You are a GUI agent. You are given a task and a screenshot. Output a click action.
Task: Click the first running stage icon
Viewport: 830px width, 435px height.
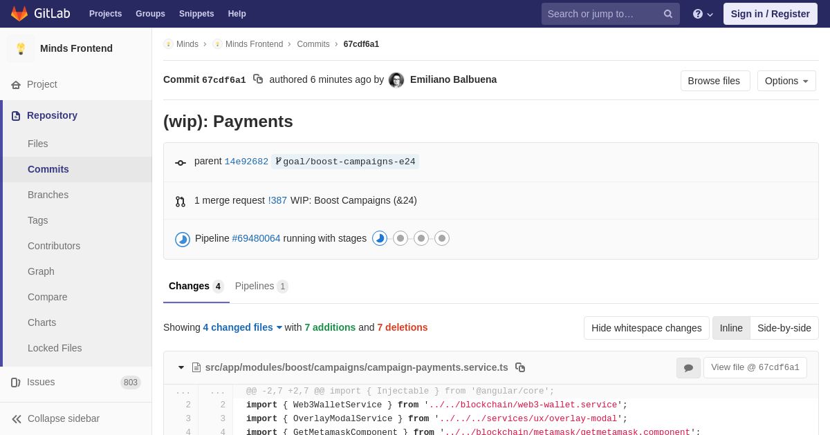pos(380,238)
